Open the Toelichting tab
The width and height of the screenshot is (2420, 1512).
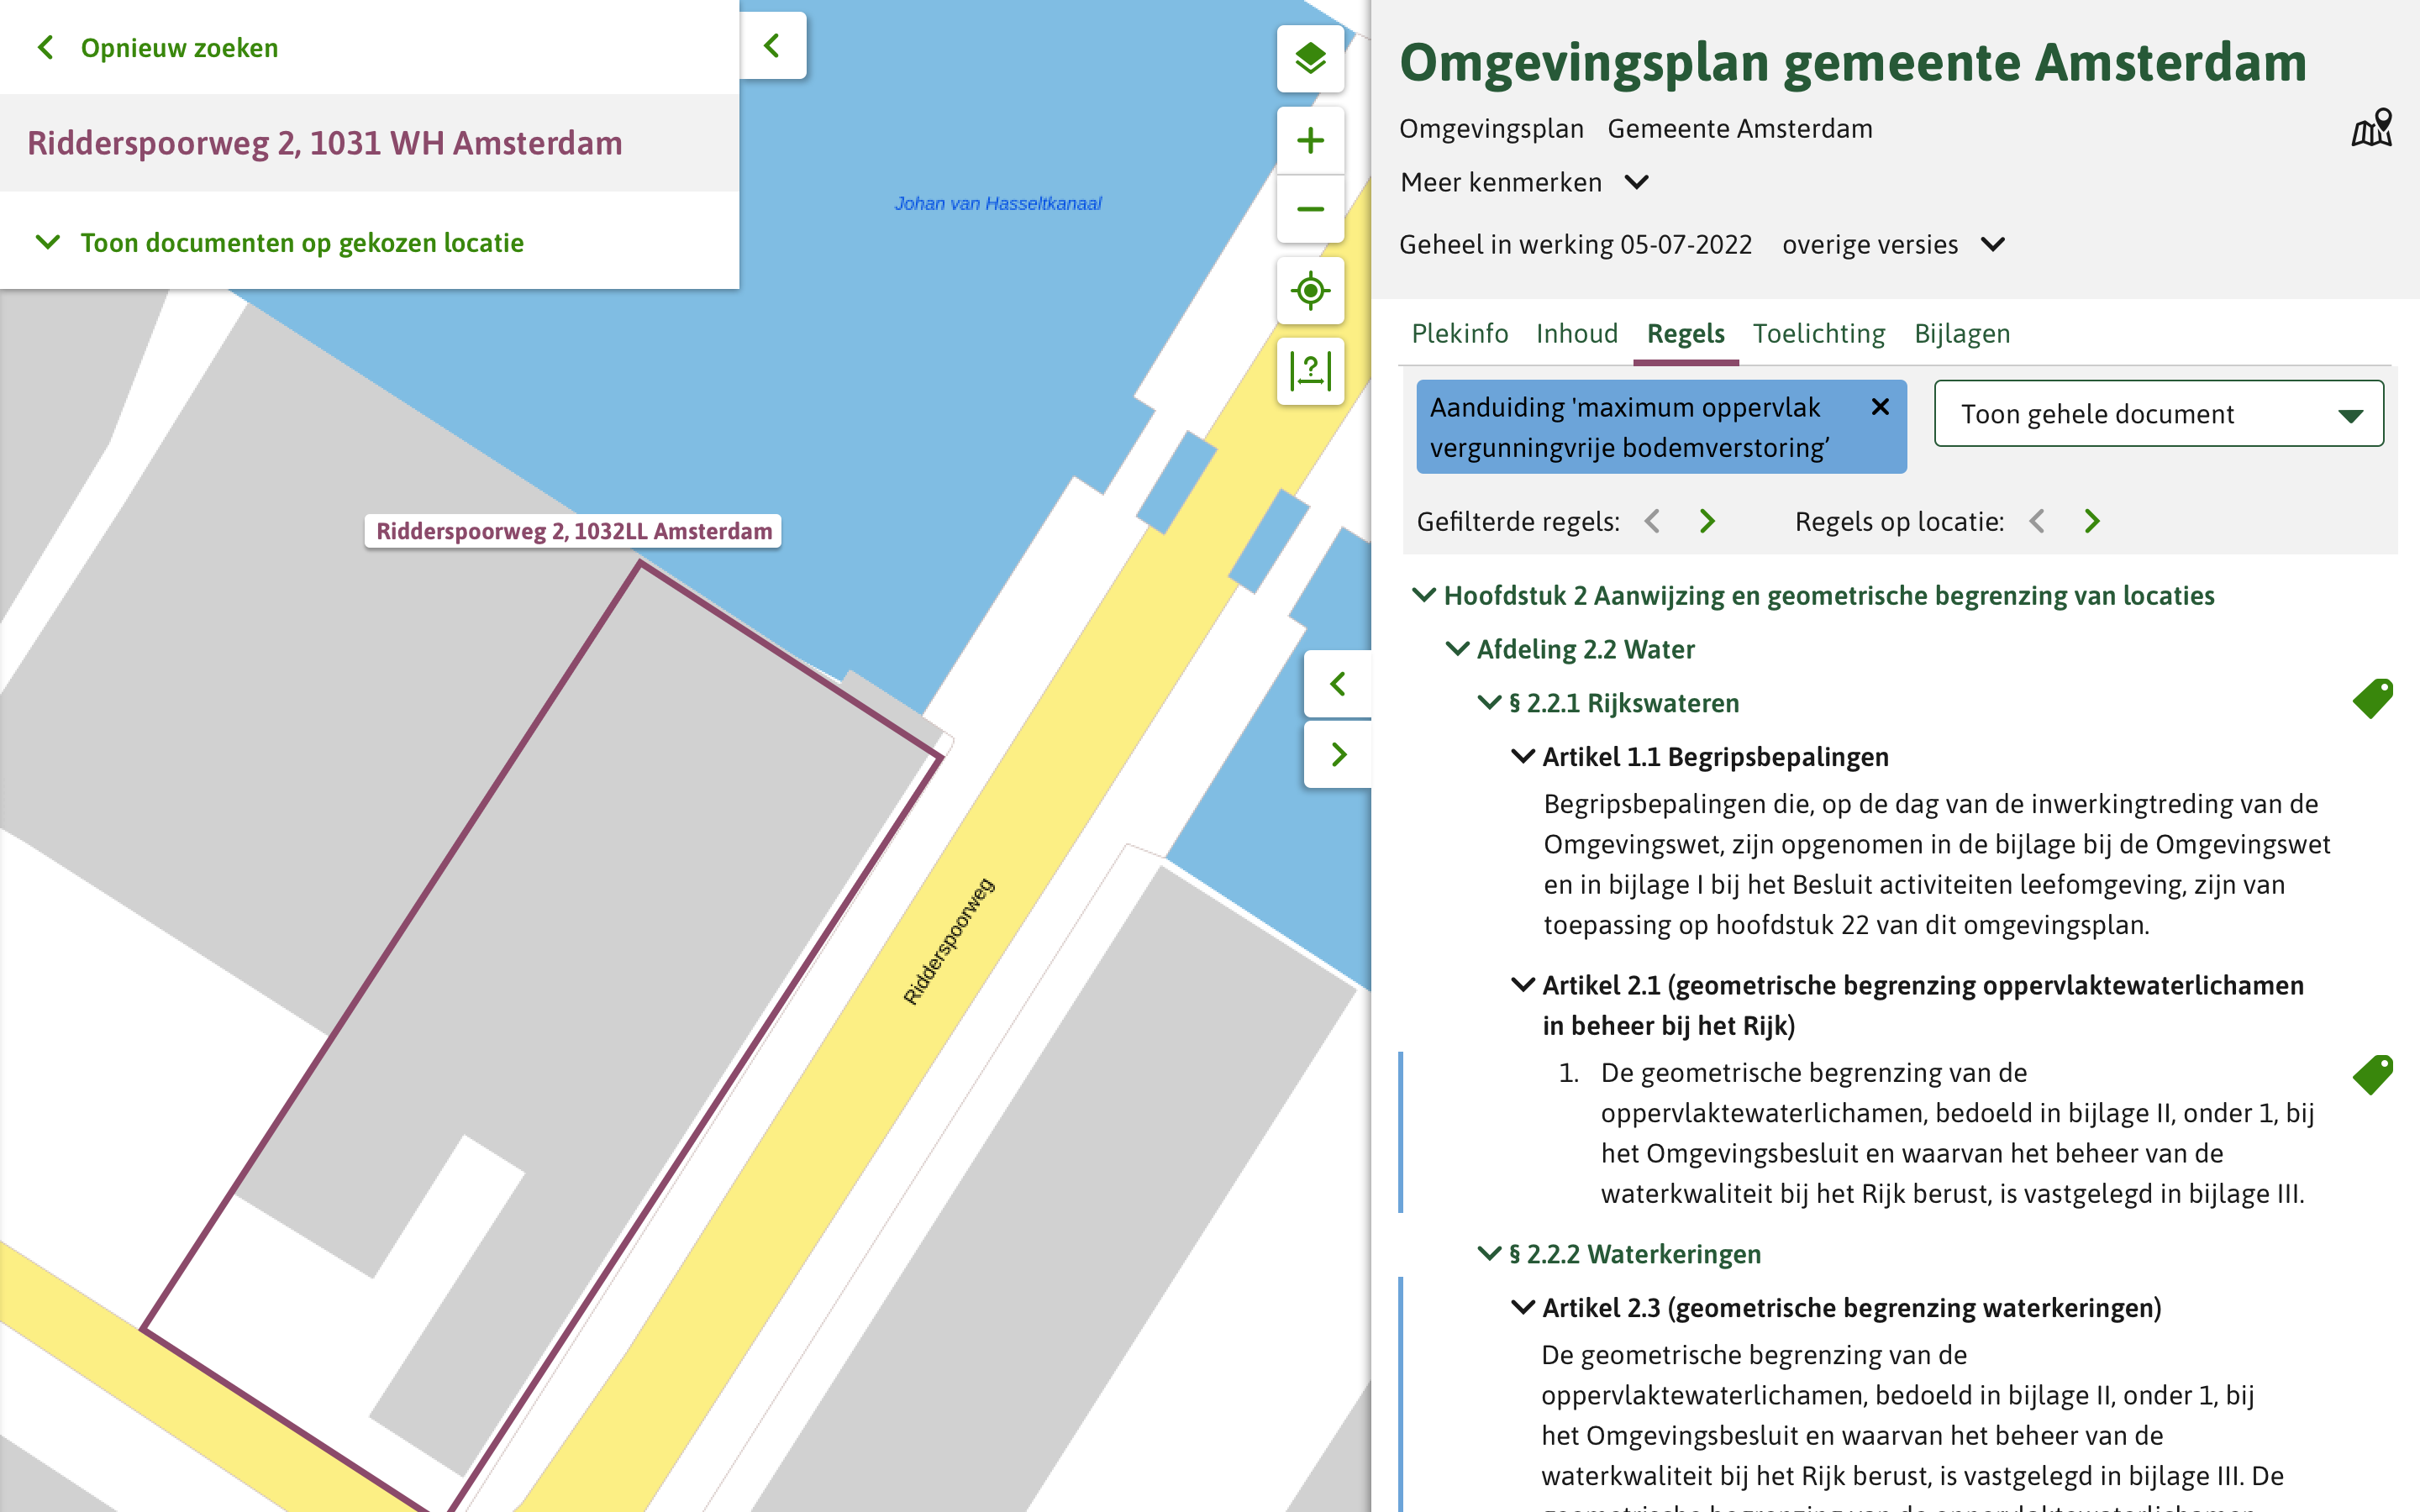tap(1819, 333)
